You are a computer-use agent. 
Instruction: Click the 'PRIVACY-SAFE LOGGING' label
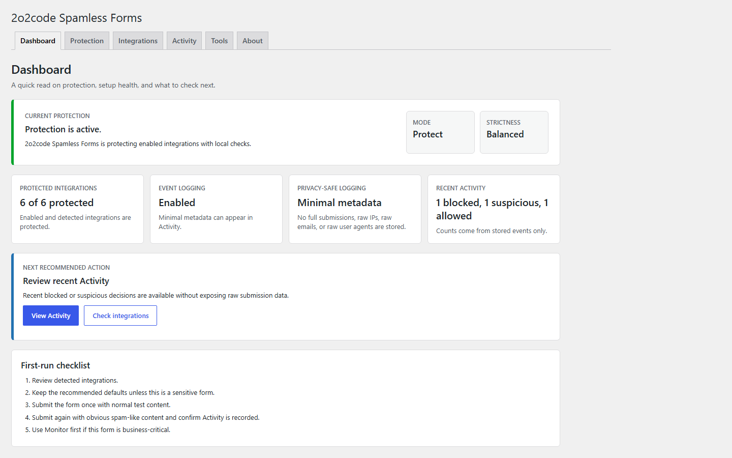coord(331,188)
